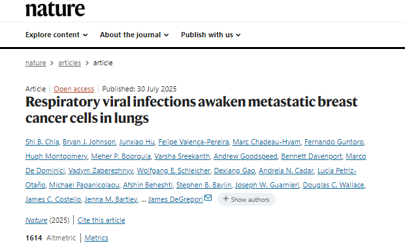Select author Hugh Montgomery
This screenshot has height=243, width=405.
(x=56, y=156)
